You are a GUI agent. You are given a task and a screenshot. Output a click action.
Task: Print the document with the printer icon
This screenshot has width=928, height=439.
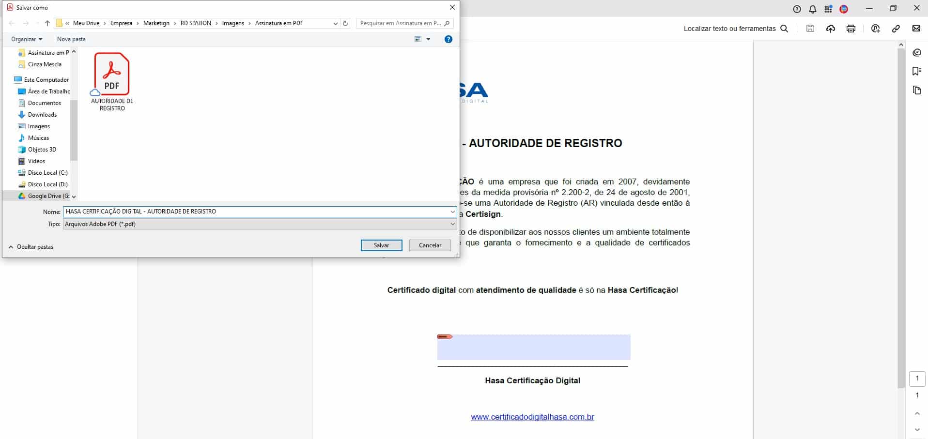(851, 29)
